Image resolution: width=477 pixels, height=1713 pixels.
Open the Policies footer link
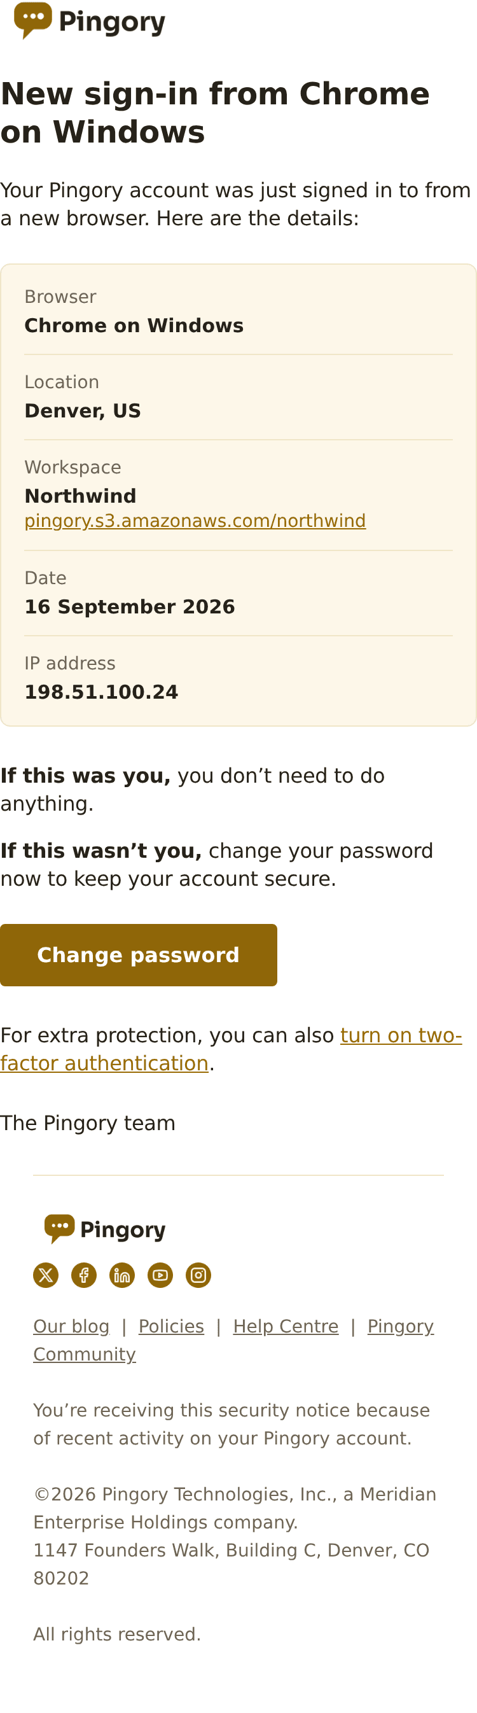tap(171, 1326)
